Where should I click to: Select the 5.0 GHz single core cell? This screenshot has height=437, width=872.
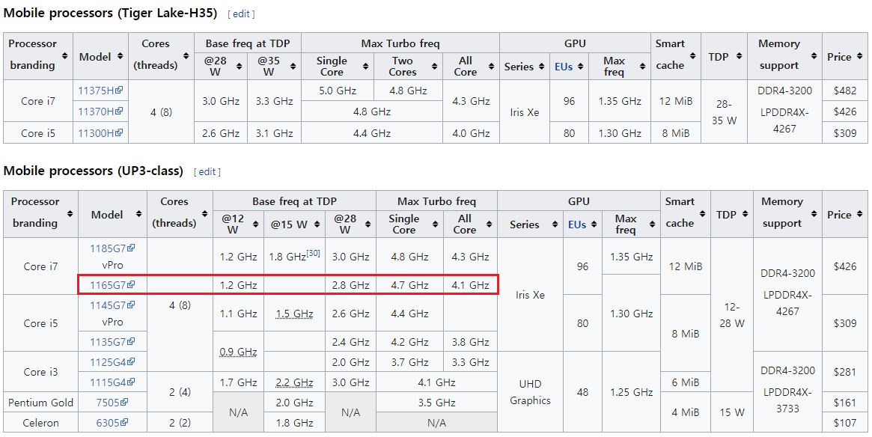click(338, 90)
